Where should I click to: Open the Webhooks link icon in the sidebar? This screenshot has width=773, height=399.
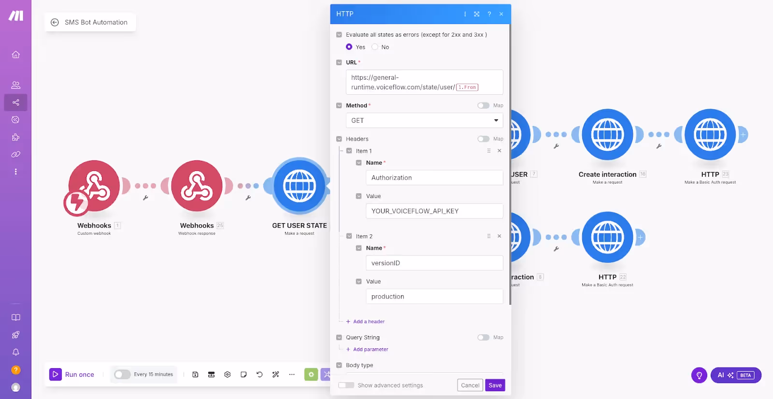tap(15, 155)
